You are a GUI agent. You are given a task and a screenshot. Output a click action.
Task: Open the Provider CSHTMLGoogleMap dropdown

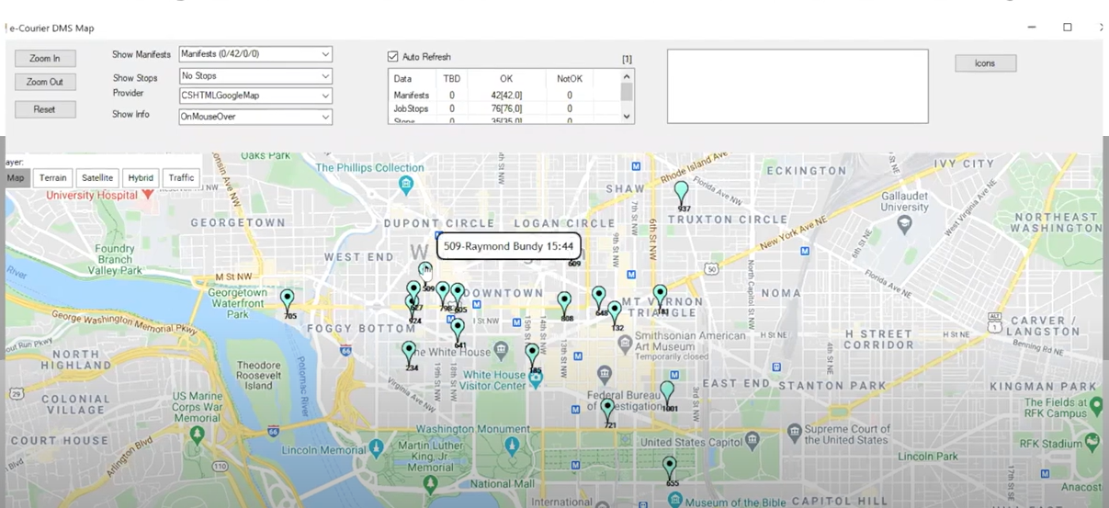click(255, 96)
